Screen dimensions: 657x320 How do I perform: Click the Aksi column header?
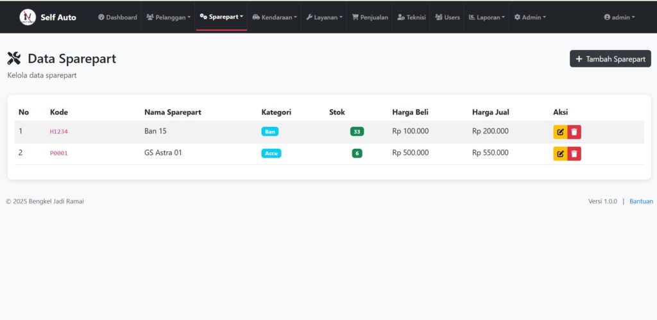click(561, 112)
